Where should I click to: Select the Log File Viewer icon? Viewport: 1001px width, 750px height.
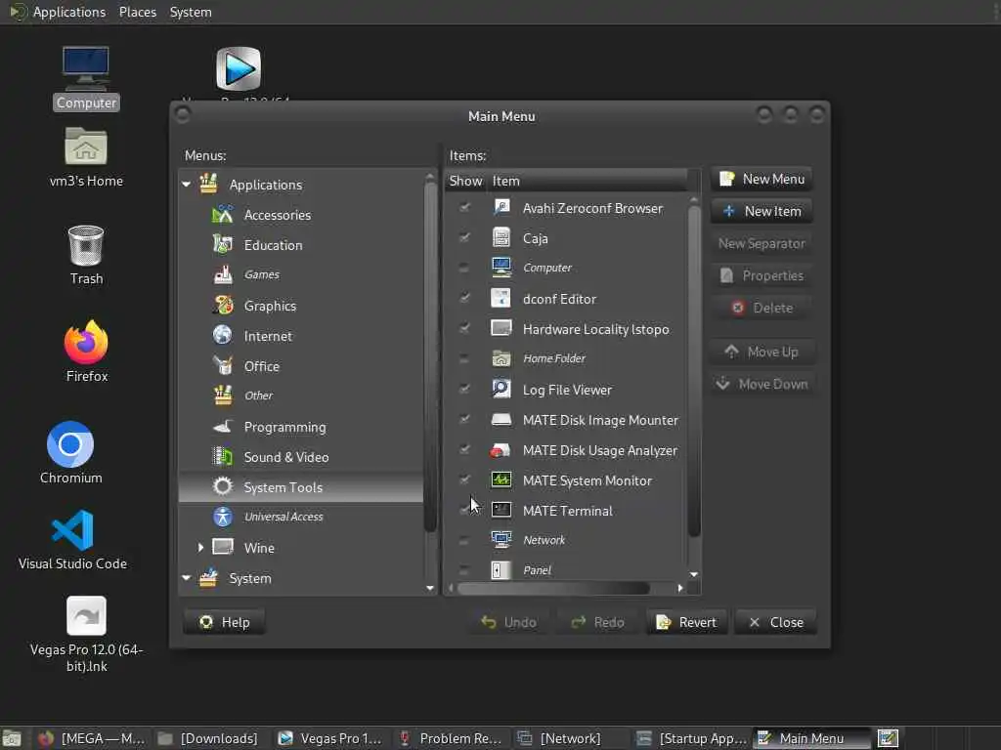point(501,389)
